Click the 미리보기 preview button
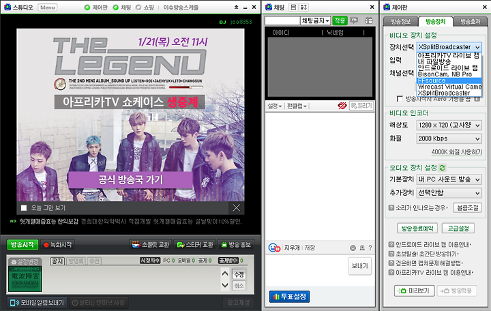The width and height of the screenshot is (491, 311). 415,291
